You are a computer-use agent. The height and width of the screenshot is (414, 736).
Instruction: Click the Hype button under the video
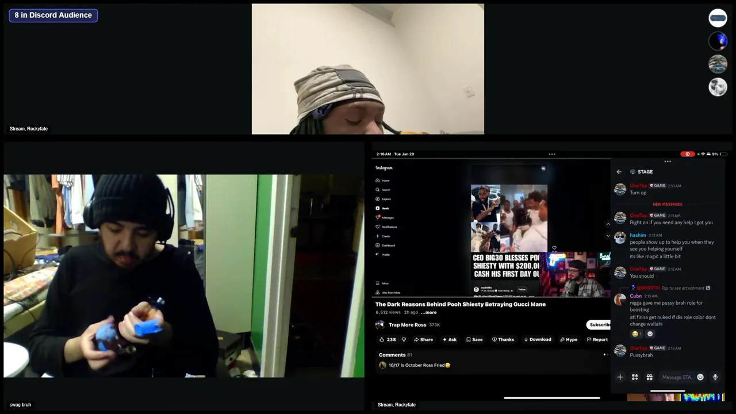(x=568, y=340)
